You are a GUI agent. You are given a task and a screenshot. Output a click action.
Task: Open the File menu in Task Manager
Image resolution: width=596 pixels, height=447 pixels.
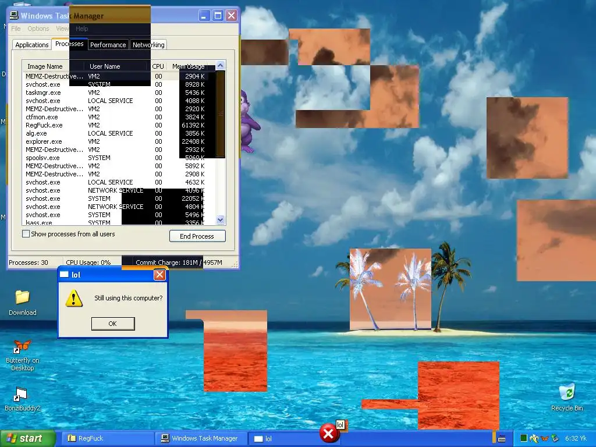[16, 29]
